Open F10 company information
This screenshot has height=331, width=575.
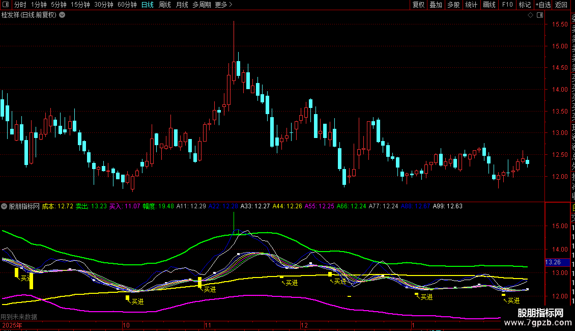pyautogui.click(x=507, y=5)
